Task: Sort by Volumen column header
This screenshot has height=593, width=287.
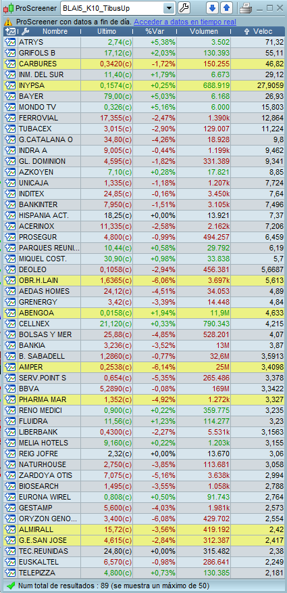Action: tap(204, 31)
